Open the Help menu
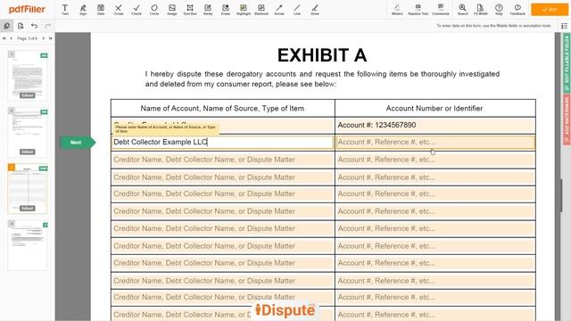 499,10
